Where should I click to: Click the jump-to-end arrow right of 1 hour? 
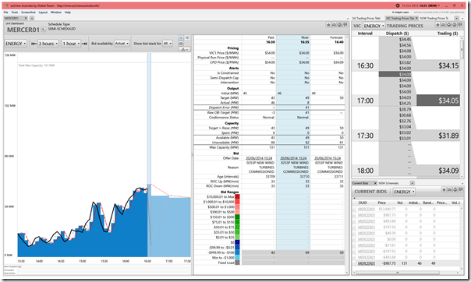tap(84, 44)
